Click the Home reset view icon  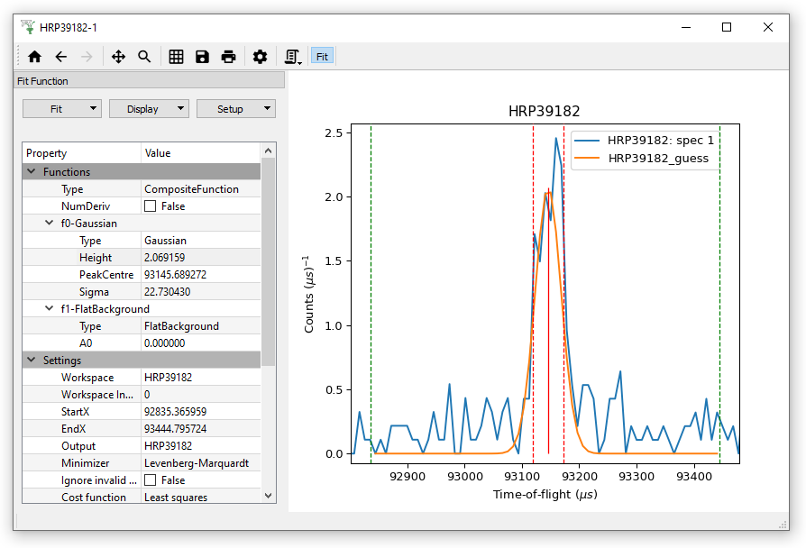click(34, 57)
